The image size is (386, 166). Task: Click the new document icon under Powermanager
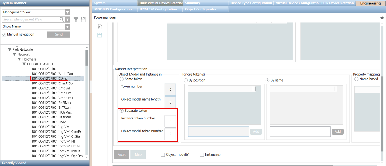(100, 27)
